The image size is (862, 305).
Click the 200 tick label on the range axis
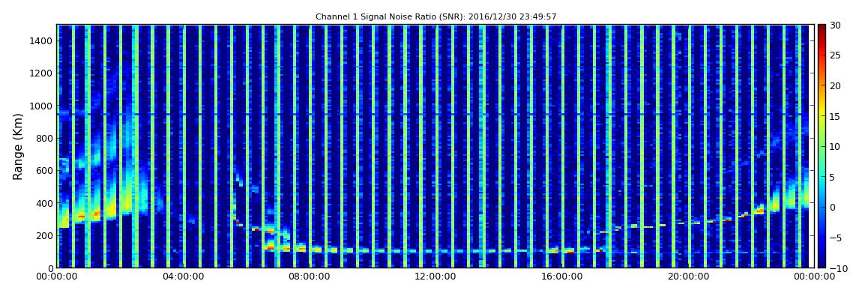[x=44, y=235]
